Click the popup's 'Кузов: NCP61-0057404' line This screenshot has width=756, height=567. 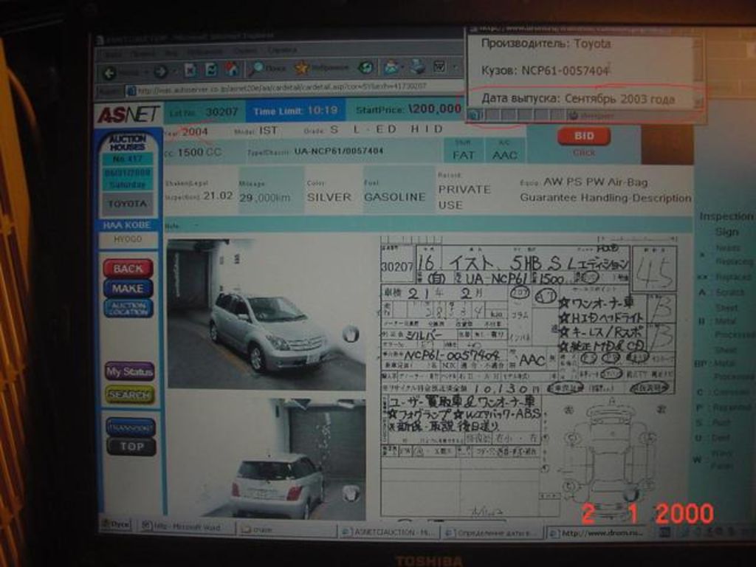545,70
